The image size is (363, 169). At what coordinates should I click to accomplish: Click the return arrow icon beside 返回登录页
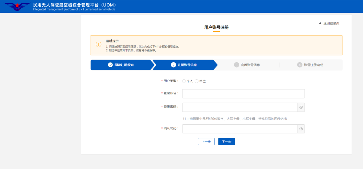320,23
